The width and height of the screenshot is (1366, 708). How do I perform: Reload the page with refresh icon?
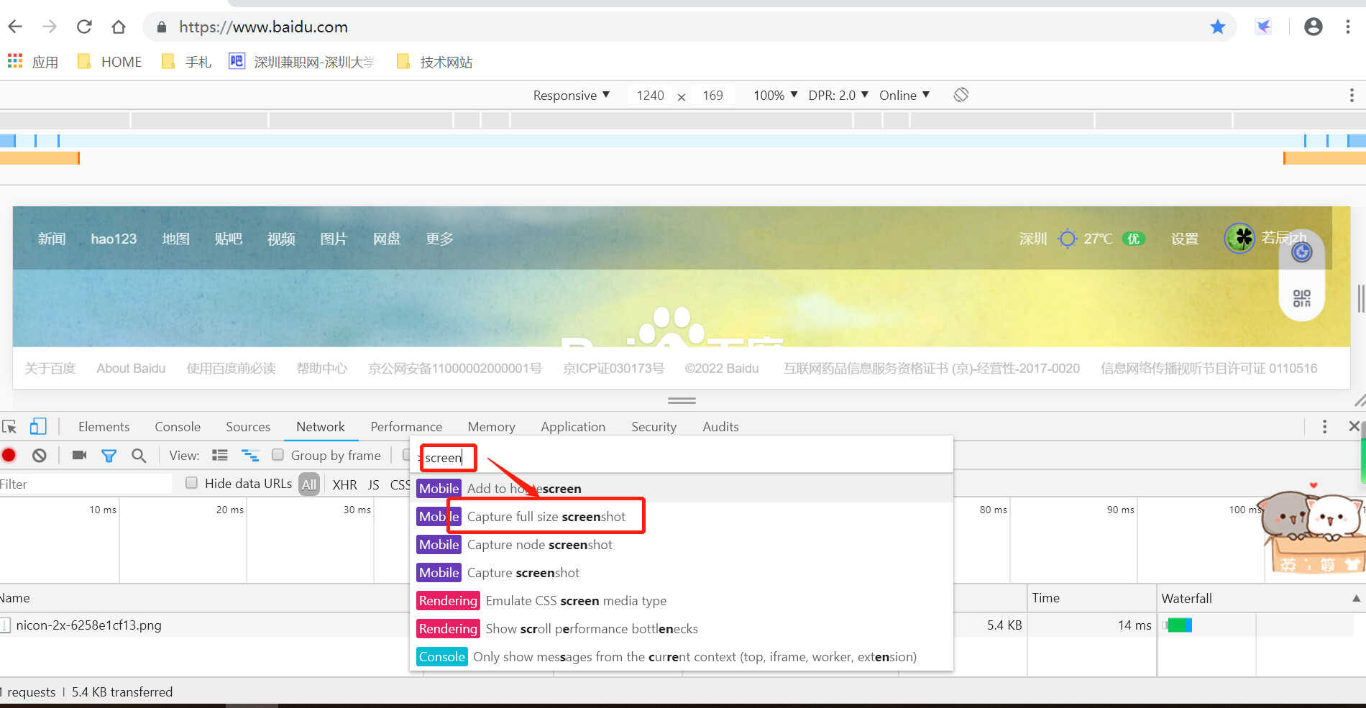point(84,27)
